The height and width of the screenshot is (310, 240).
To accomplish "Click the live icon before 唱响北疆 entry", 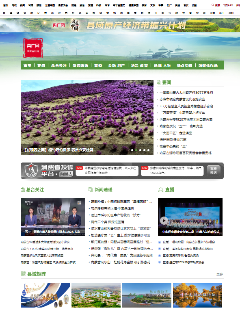I will click(x=160, y=242).
